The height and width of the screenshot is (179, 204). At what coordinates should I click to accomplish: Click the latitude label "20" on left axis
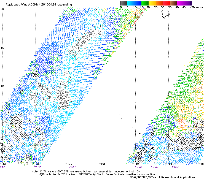pos(2,9)
